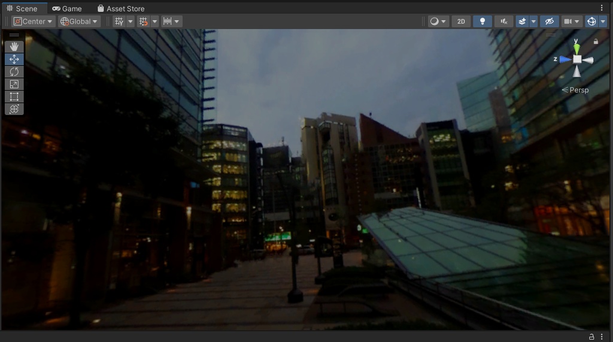Select the Move tool
The width and height of the screenshot is (613, 342).
point(14,59)
